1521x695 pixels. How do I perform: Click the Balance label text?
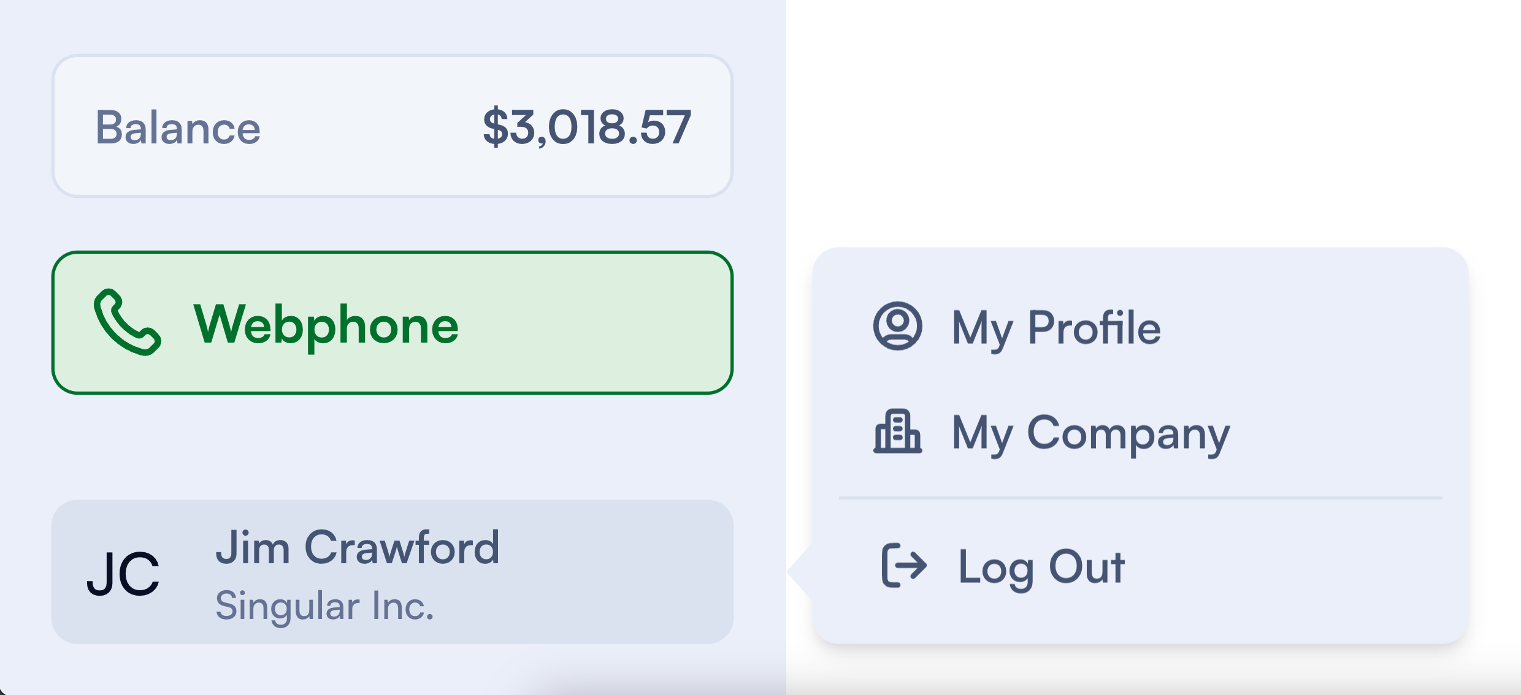(x=178, y=127)
